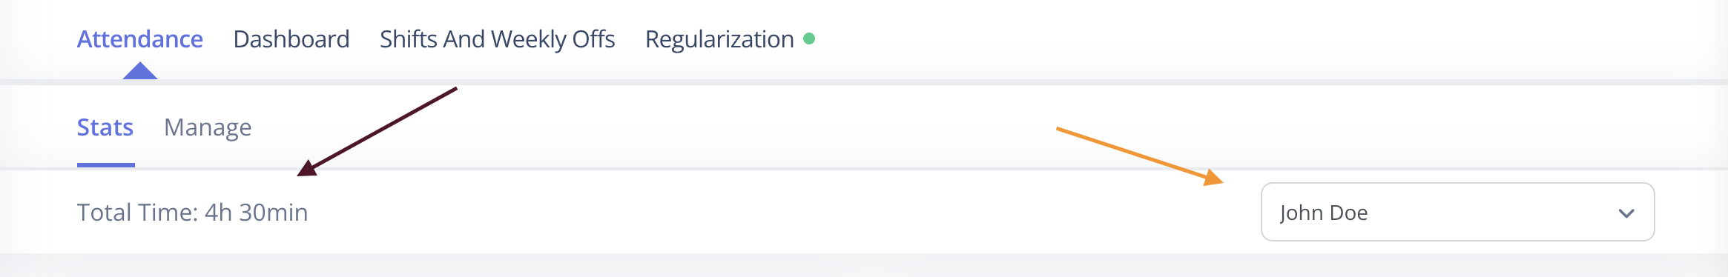Click the blue triangle indicator under Attendance
The height and width of the screenshot is (277, 1728).
(x=139, y=70)
